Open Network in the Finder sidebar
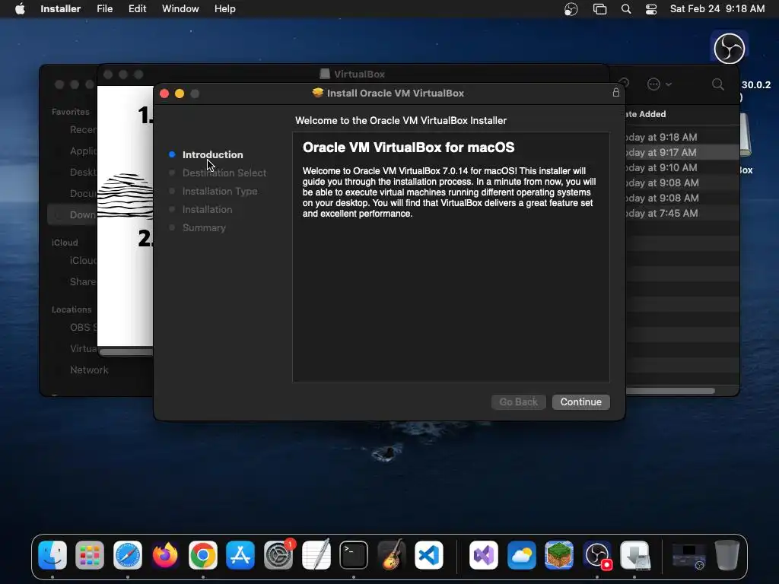The width and height of the screenshot is (779, 584). pyautogui.click(x=89, y=370)
